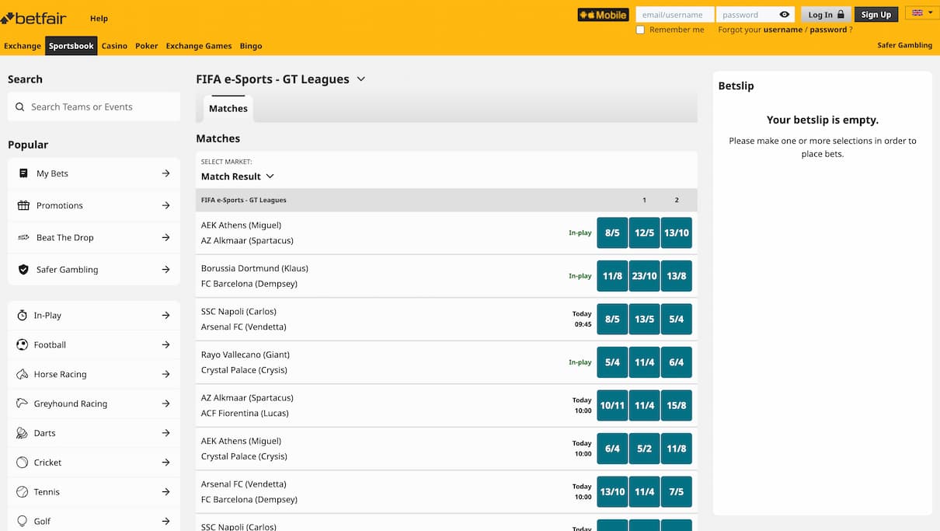Click the Horse Racing icon
The width and height of the screenshot is (940, 531).
(22, 374)
